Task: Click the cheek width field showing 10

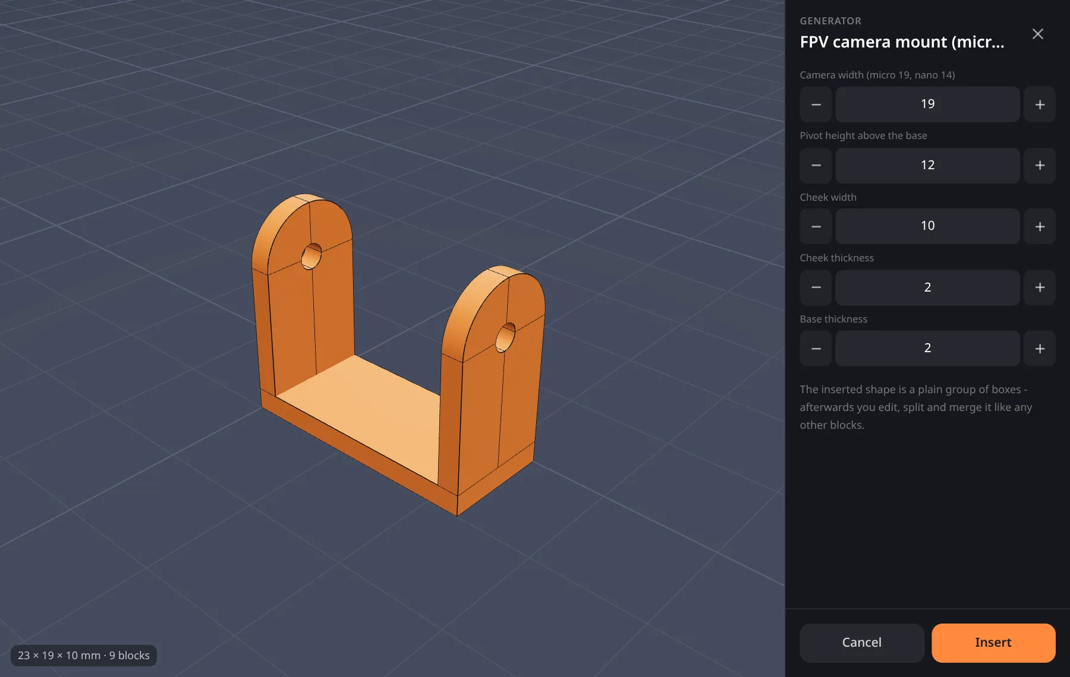Action: 927,226
